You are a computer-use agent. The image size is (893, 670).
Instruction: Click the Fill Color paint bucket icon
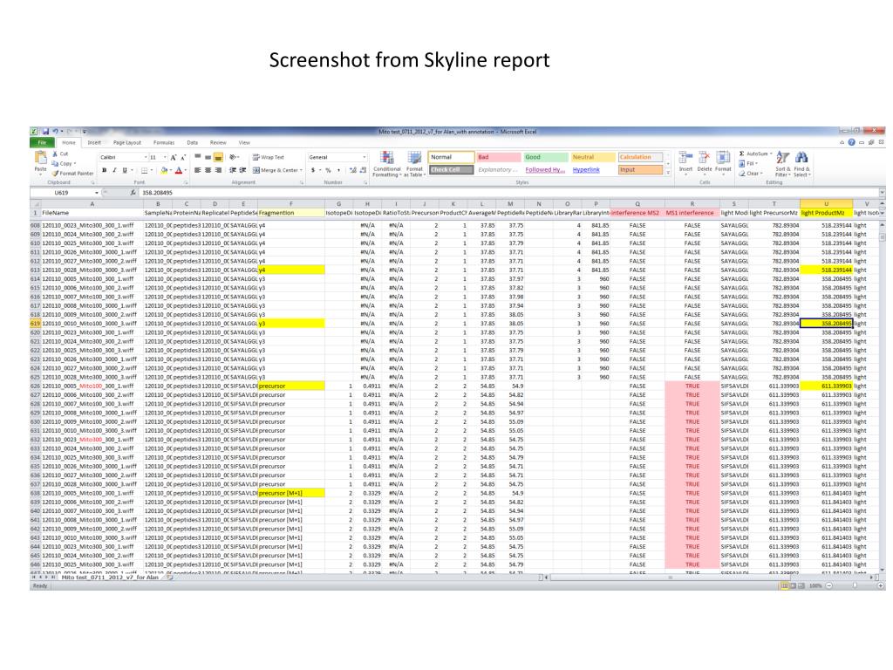pos(164,170)
